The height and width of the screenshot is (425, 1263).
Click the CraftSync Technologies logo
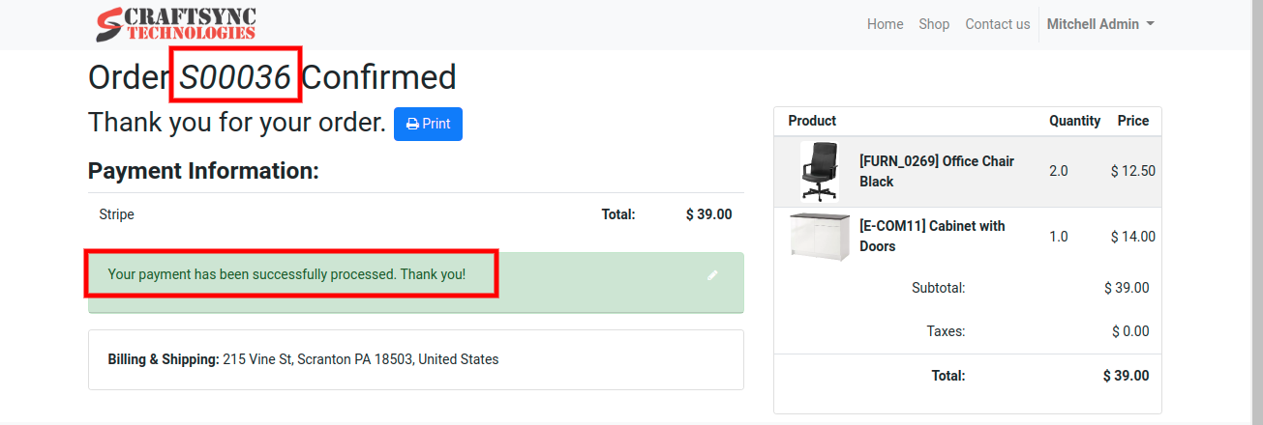(175, 24)
